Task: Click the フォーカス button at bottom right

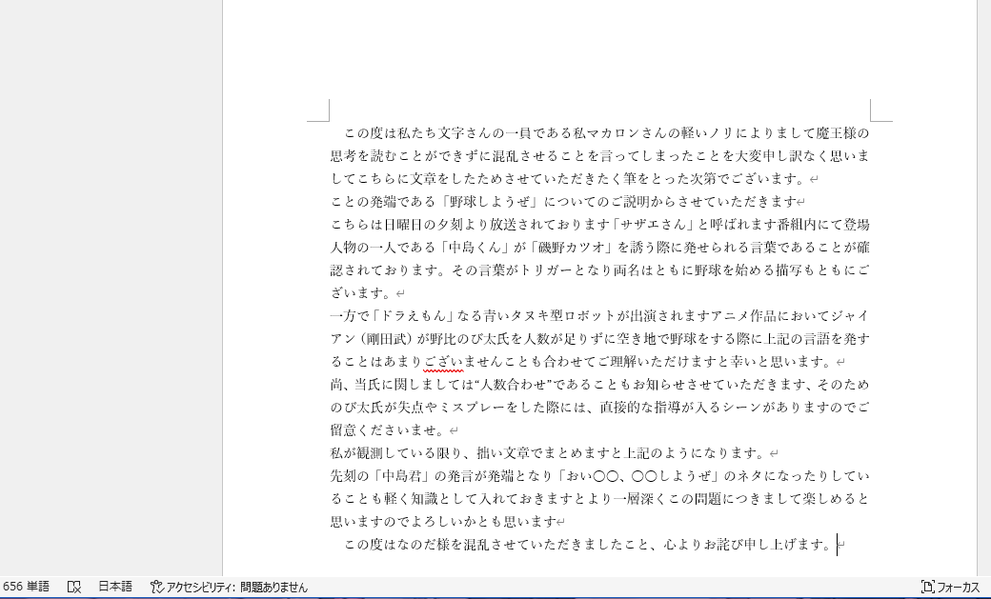Action: click(x=952, y=588)
